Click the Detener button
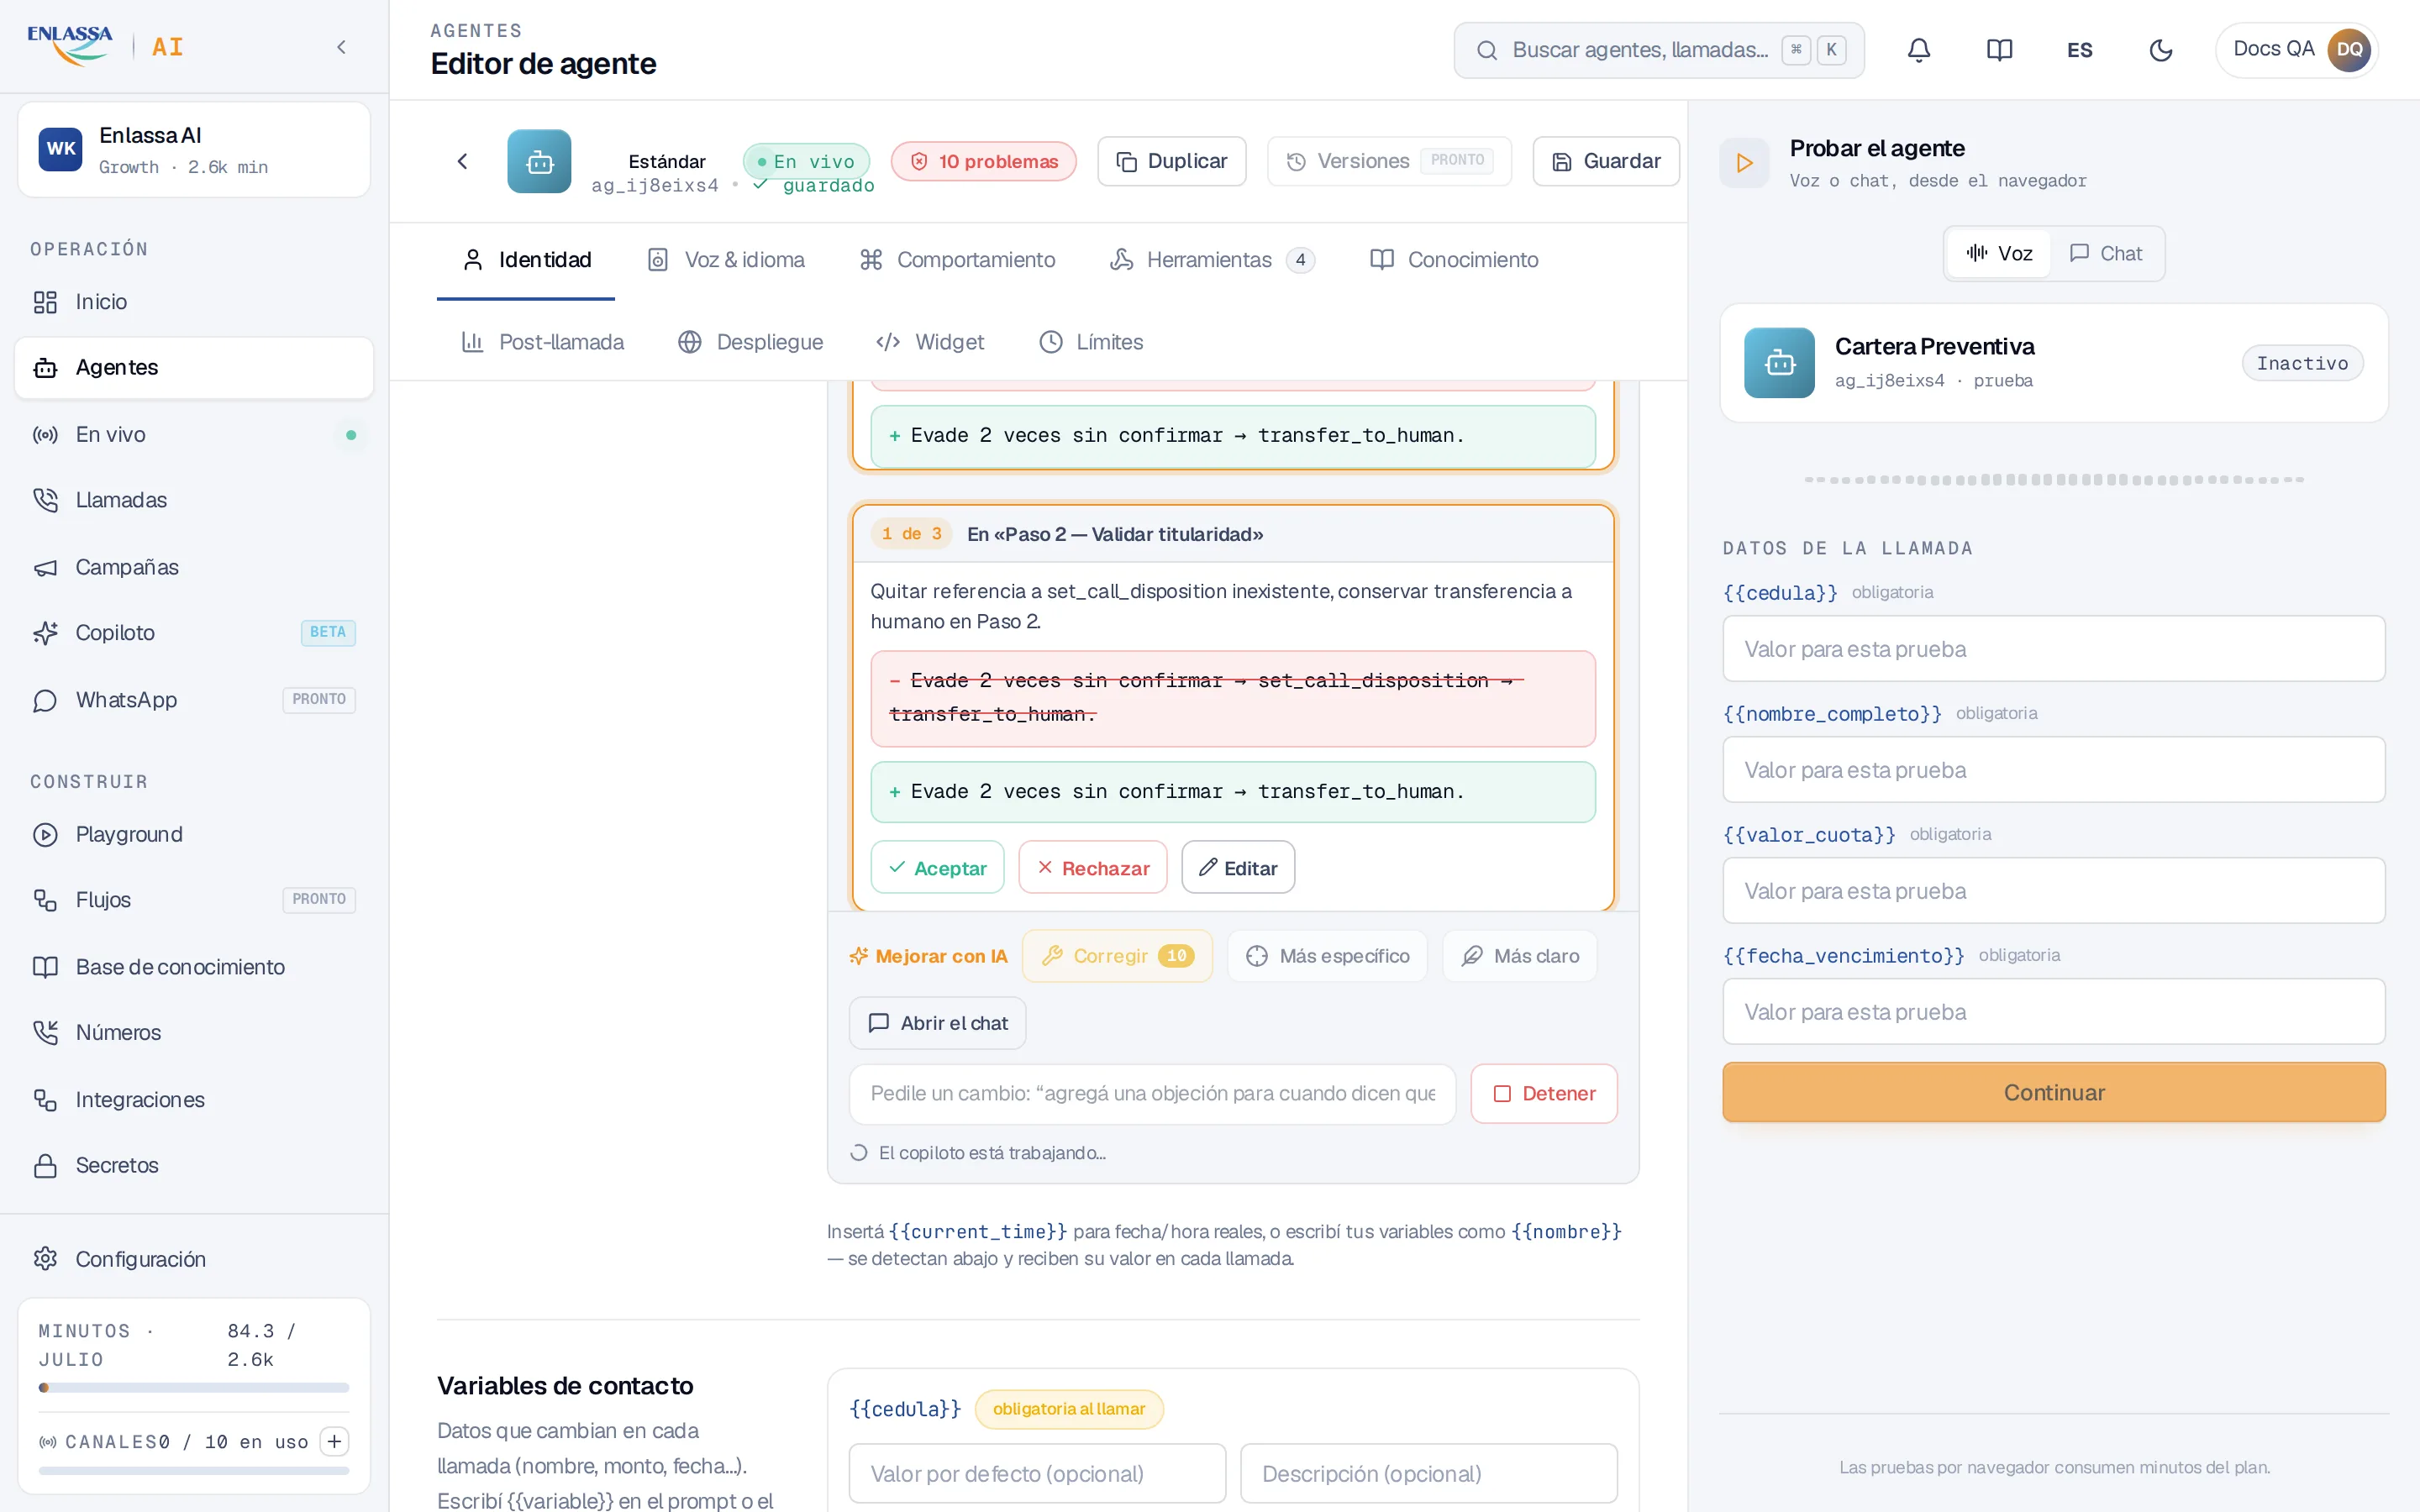 coord(1544,1093)
